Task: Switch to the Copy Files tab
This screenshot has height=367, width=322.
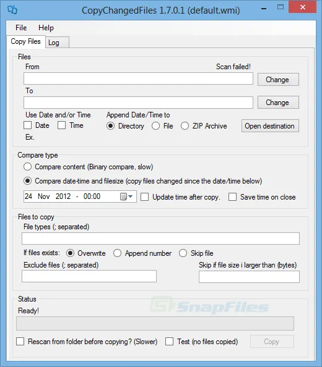Action: click(26, 41)
